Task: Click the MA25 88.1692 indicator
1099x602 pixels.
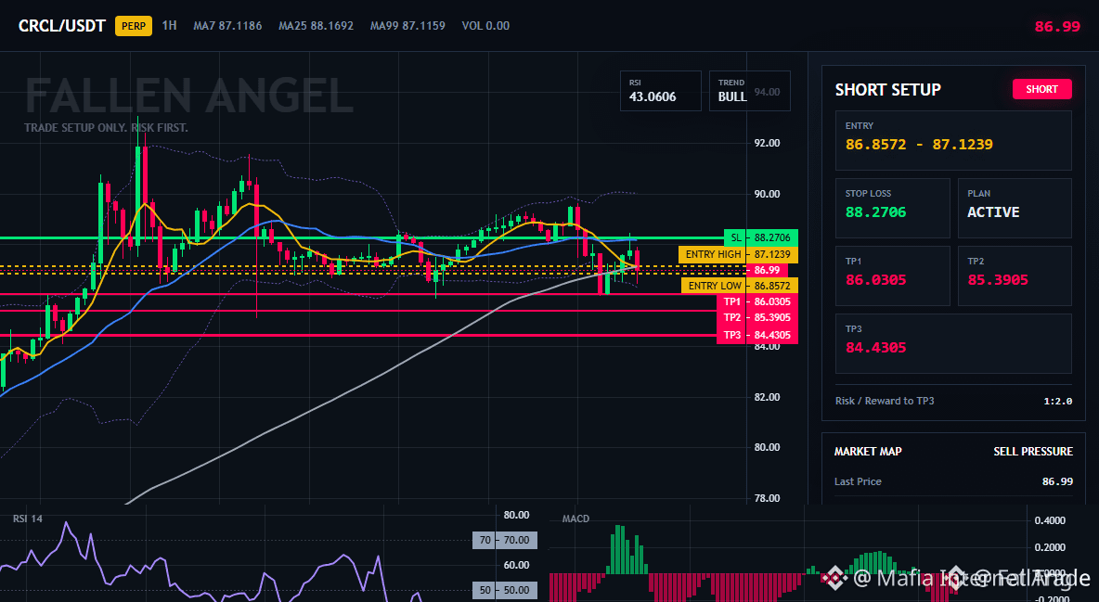Action: point(317,26)
